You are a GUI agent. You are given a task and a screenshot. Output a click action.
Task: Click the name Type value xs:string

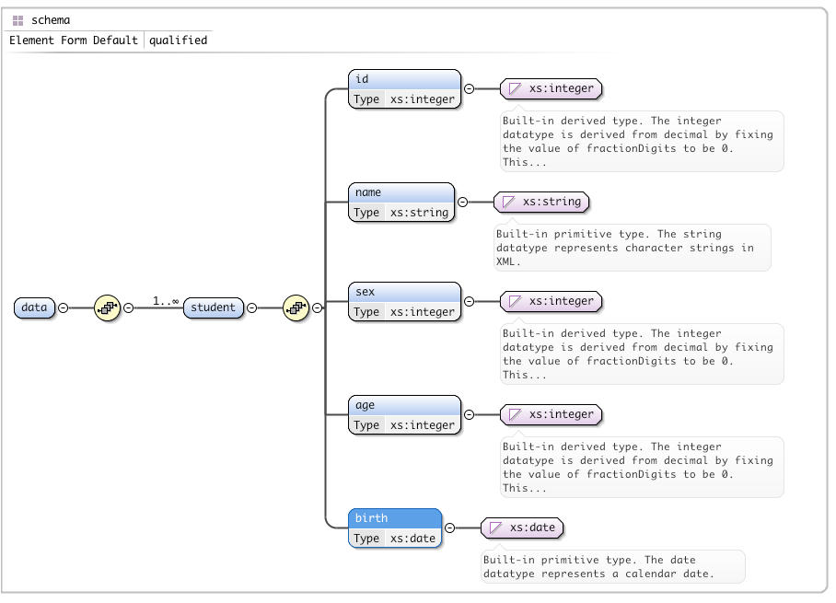[x=419, y=212]
